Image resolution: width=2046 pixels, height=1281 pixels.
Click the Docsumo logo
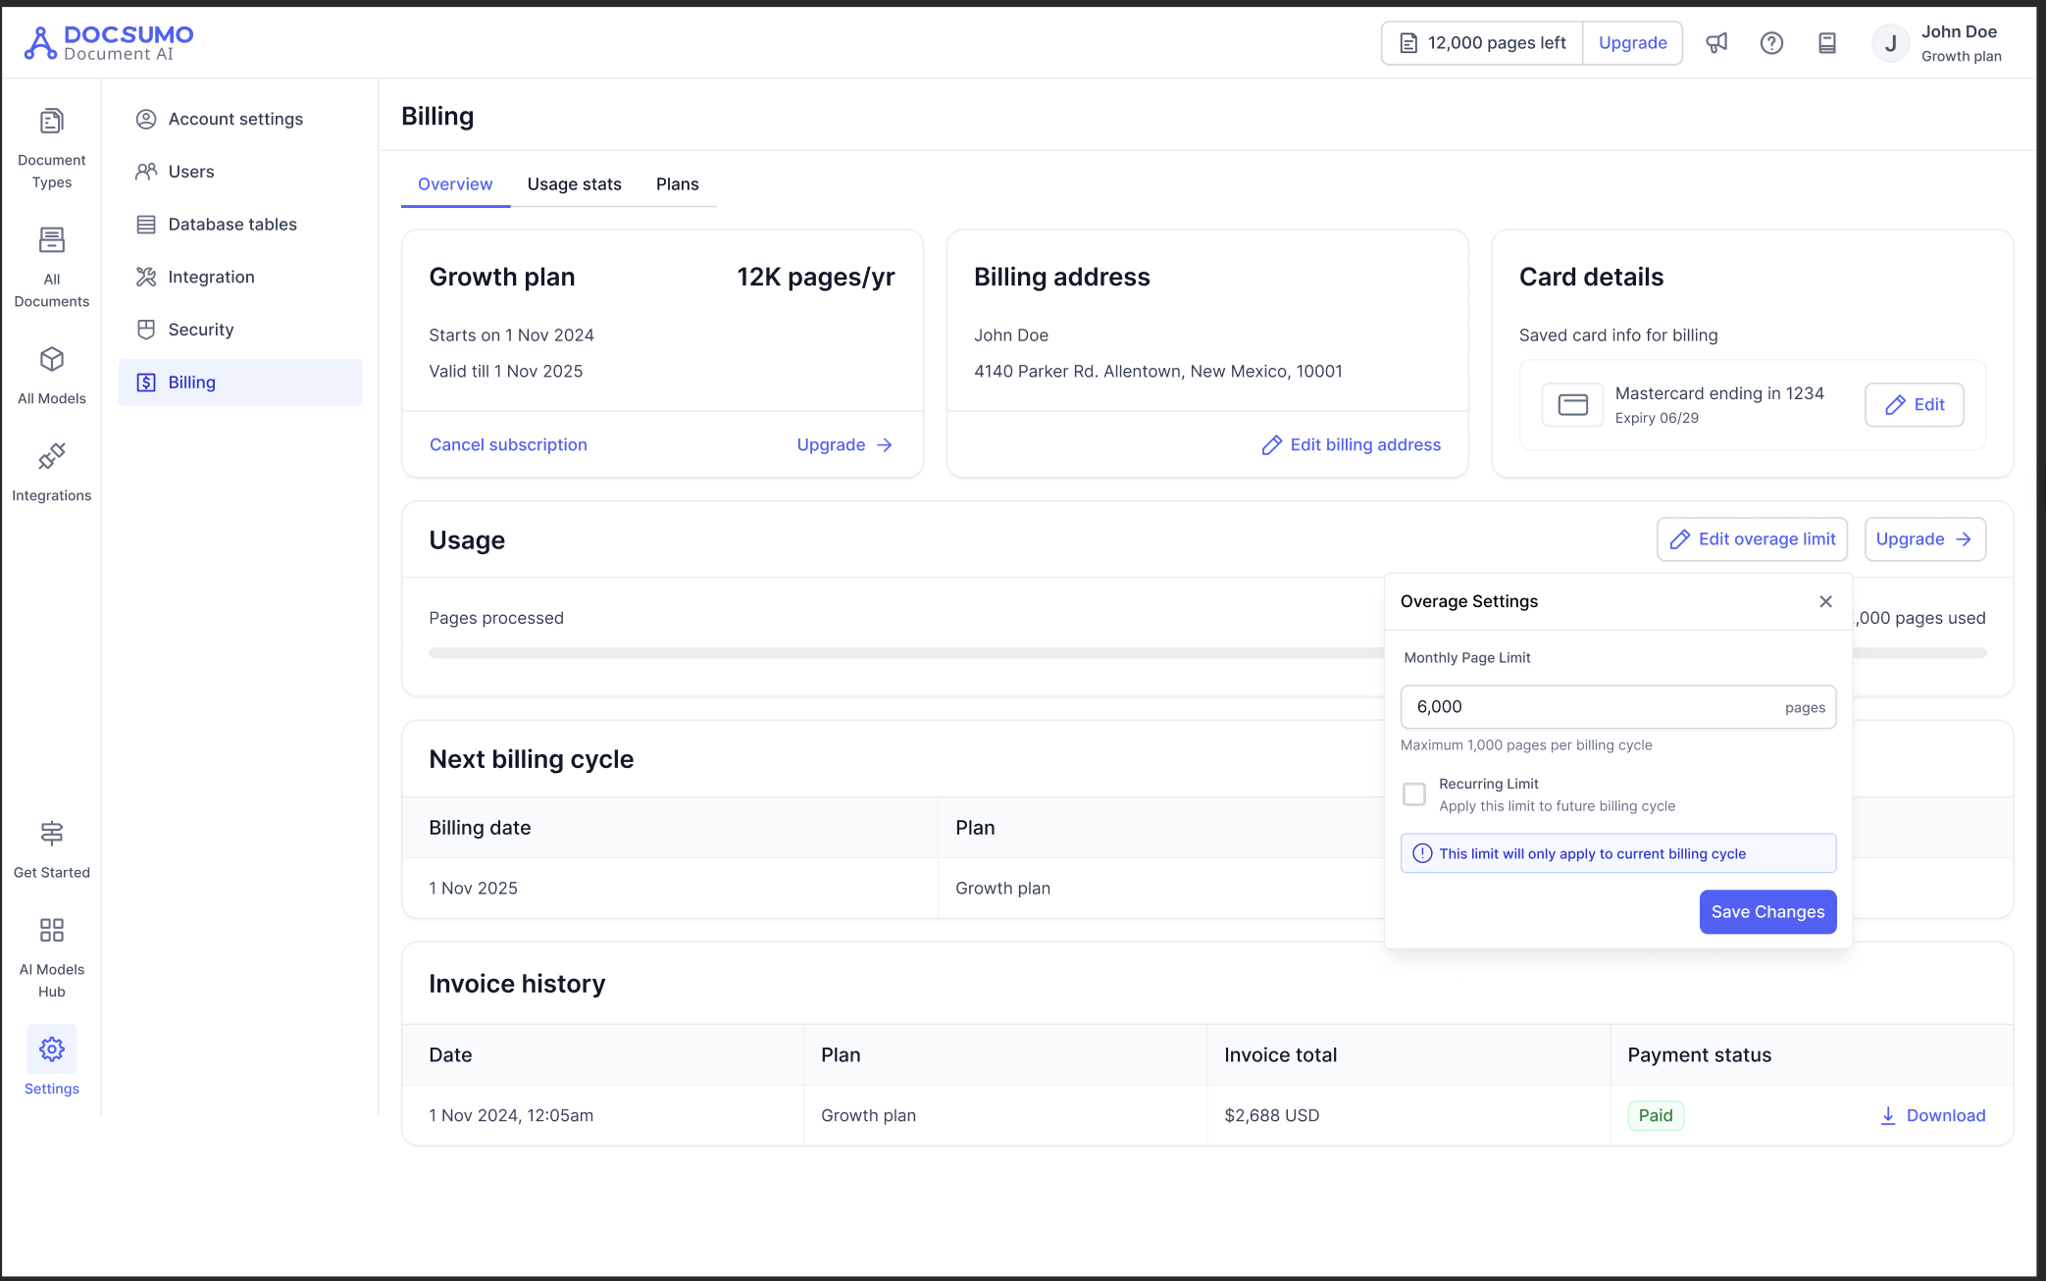click(x=110, y=43)
